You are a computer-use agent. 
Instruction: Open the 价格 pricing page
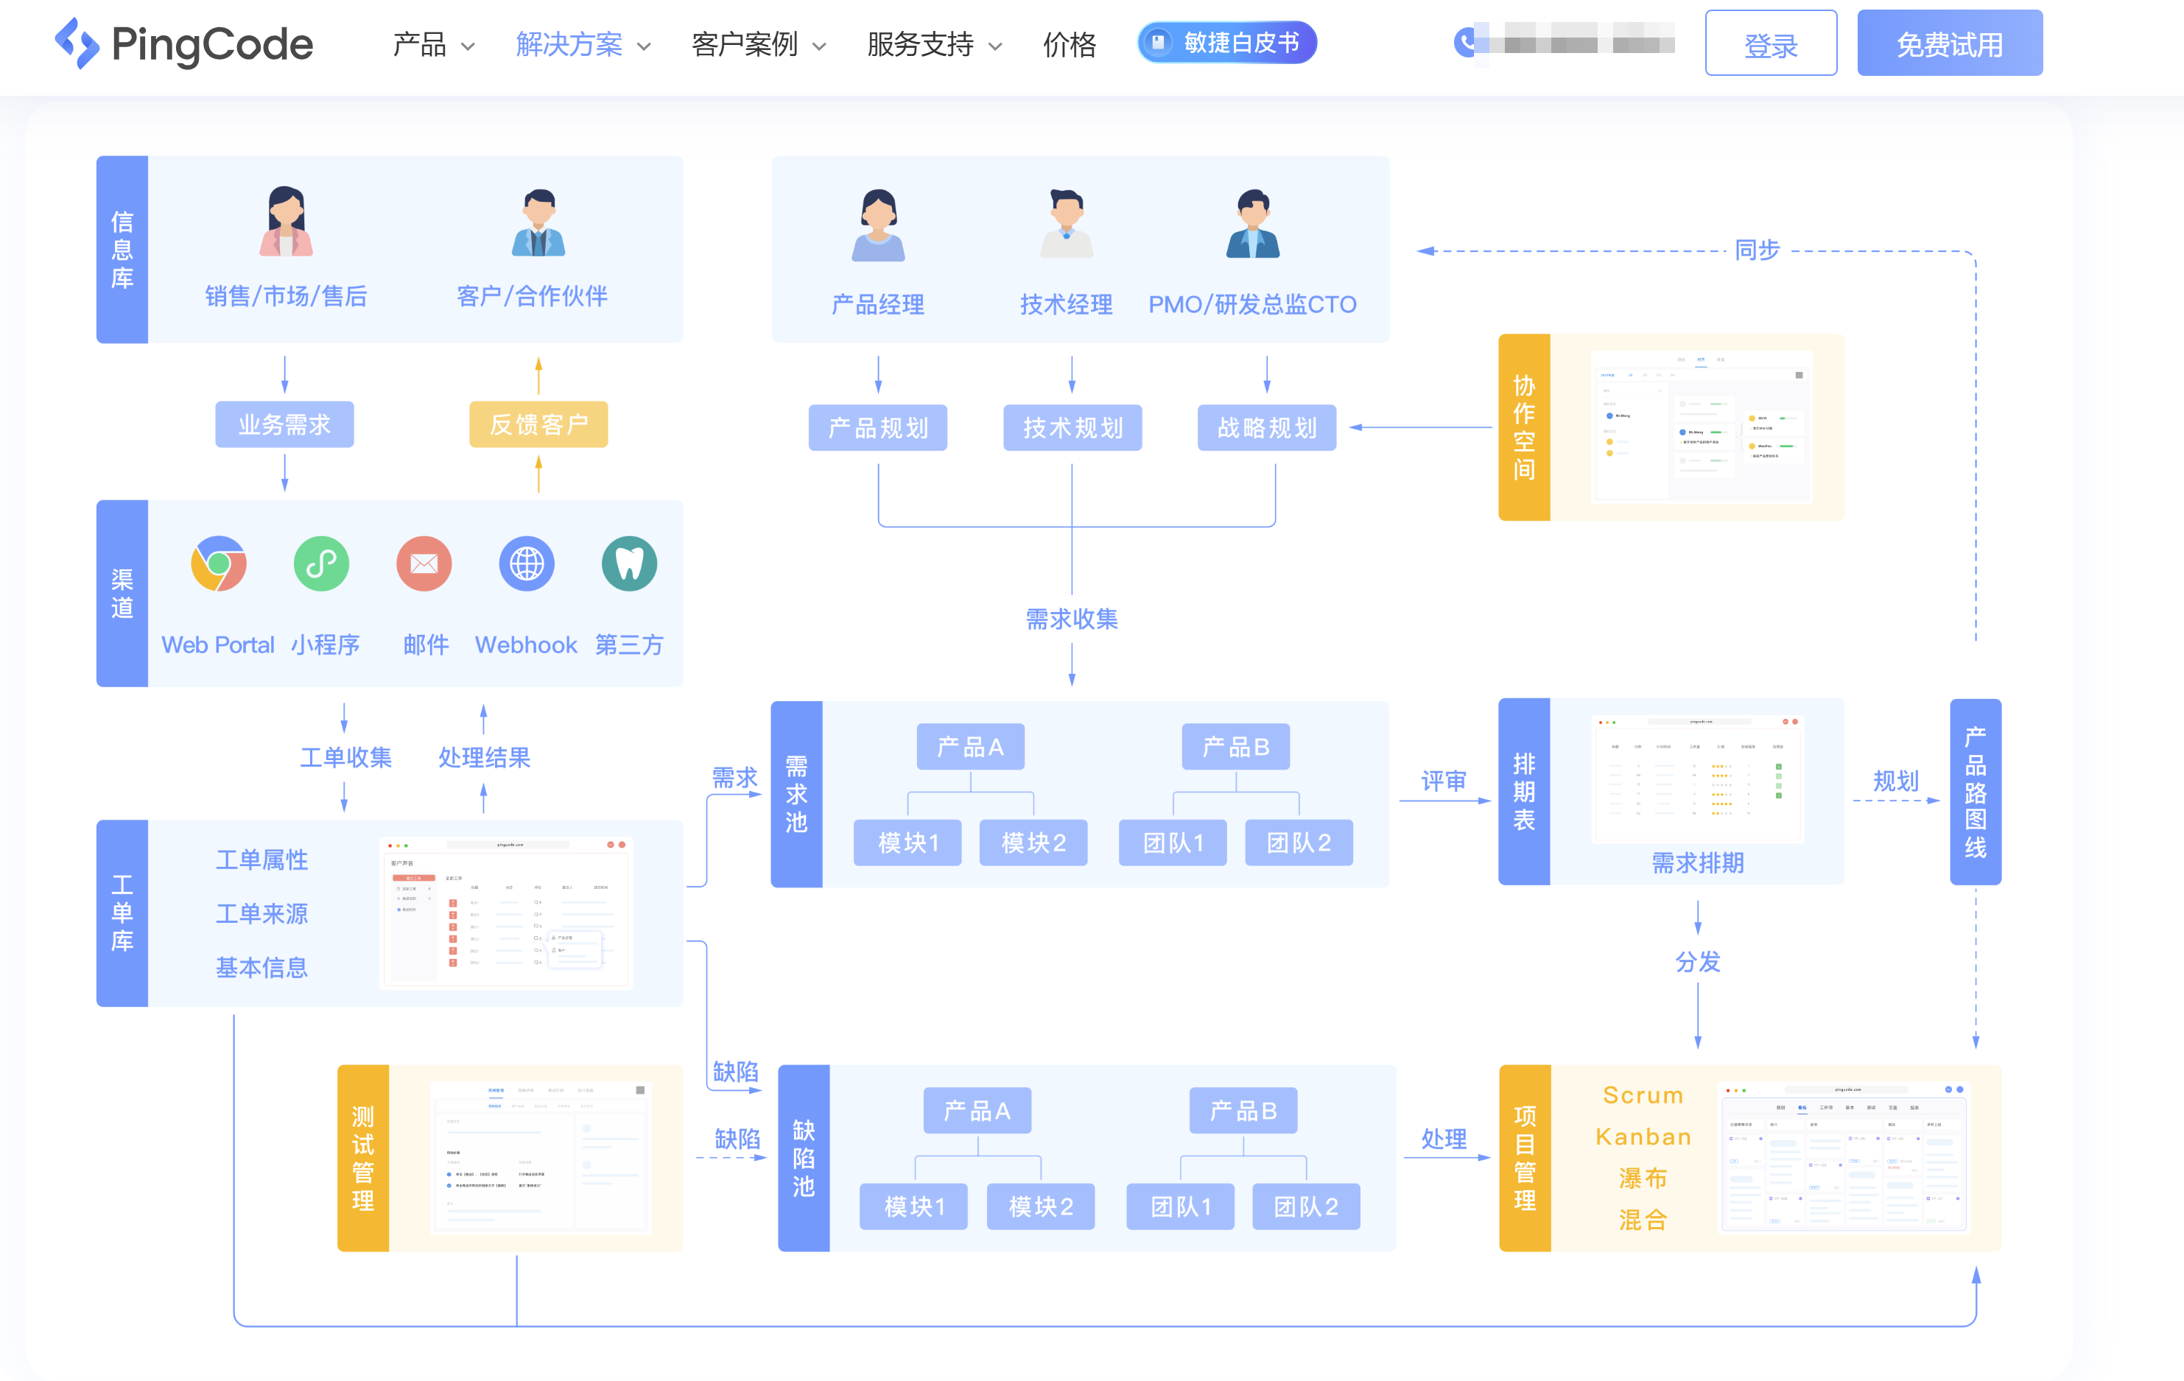[x=1070, y=44]
